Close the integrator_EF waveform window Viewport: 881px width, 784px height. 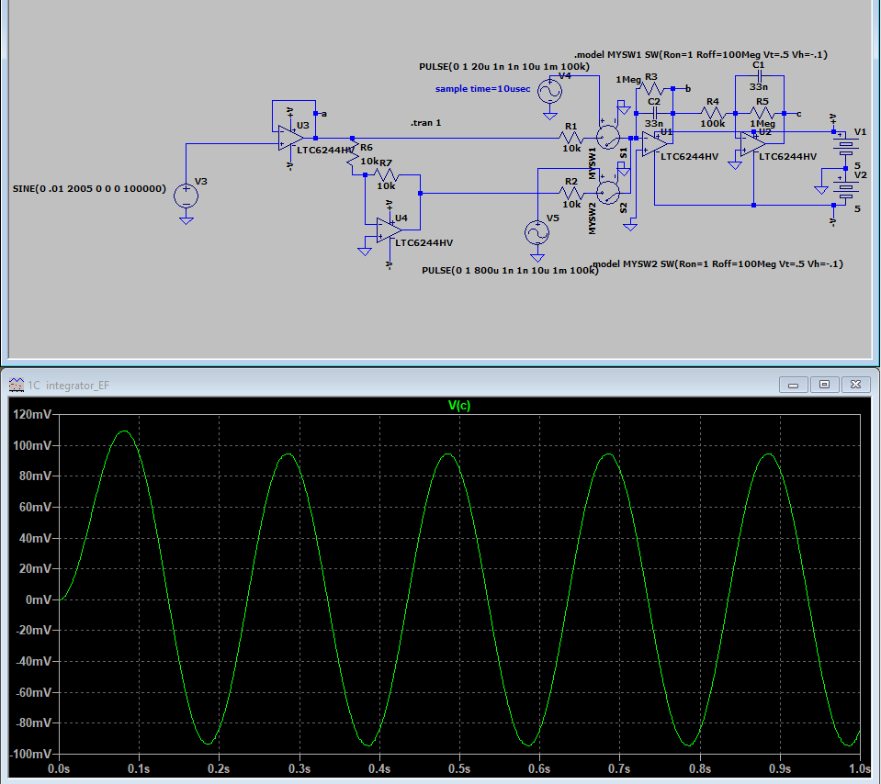[856, 384]
